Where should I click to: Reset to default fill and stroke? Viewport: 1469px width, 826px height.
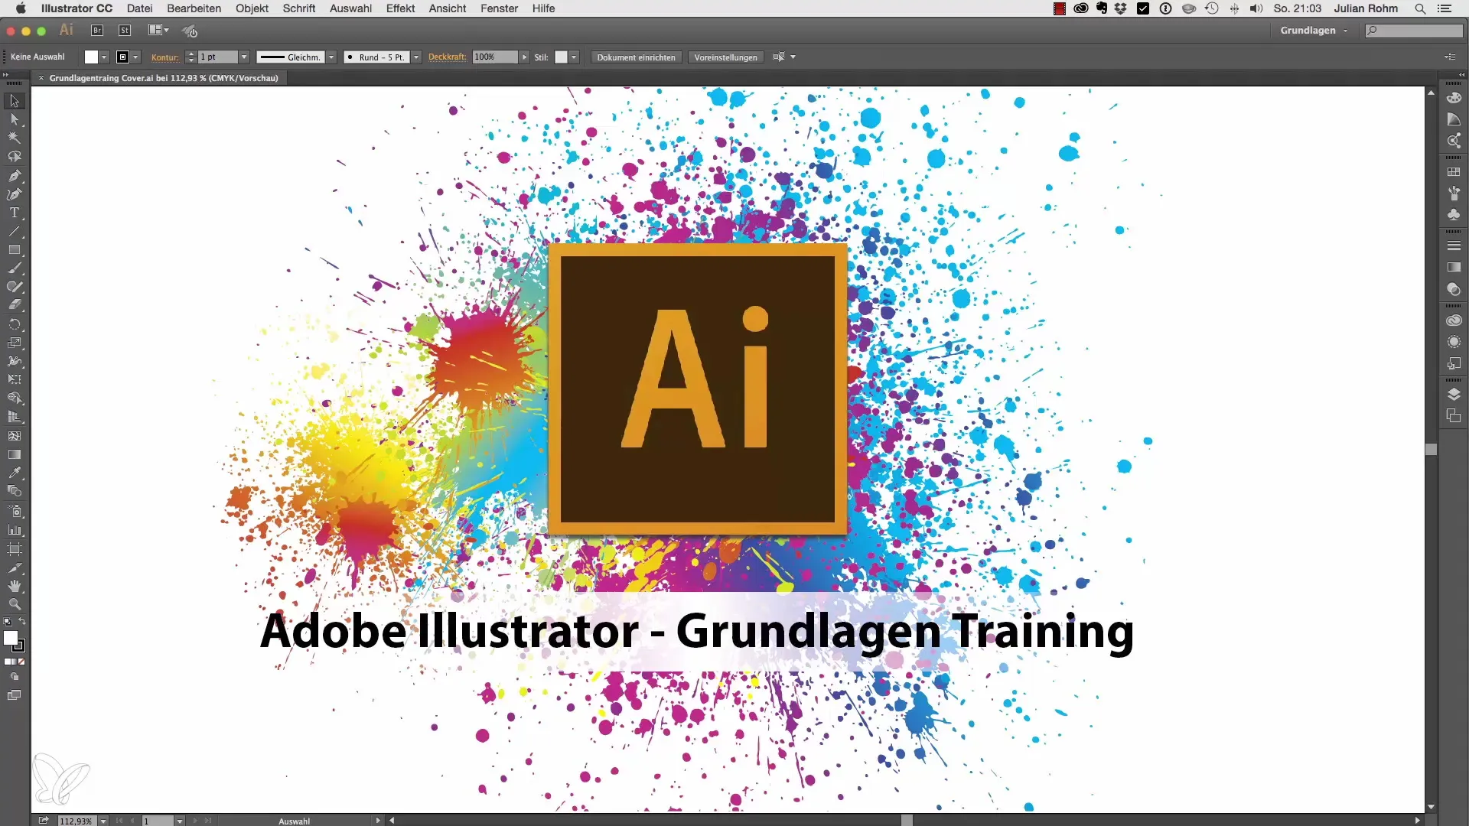coord(7,622)
